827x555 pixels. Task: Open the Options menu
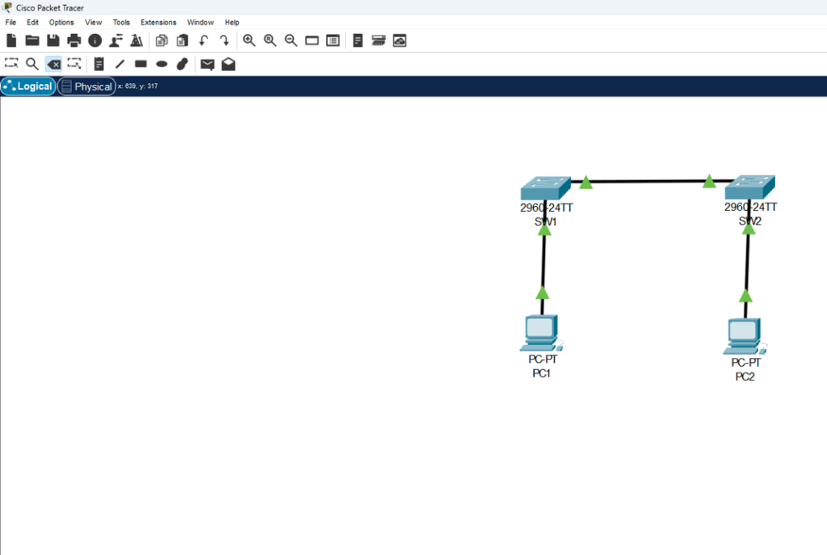tap(61, 23)
